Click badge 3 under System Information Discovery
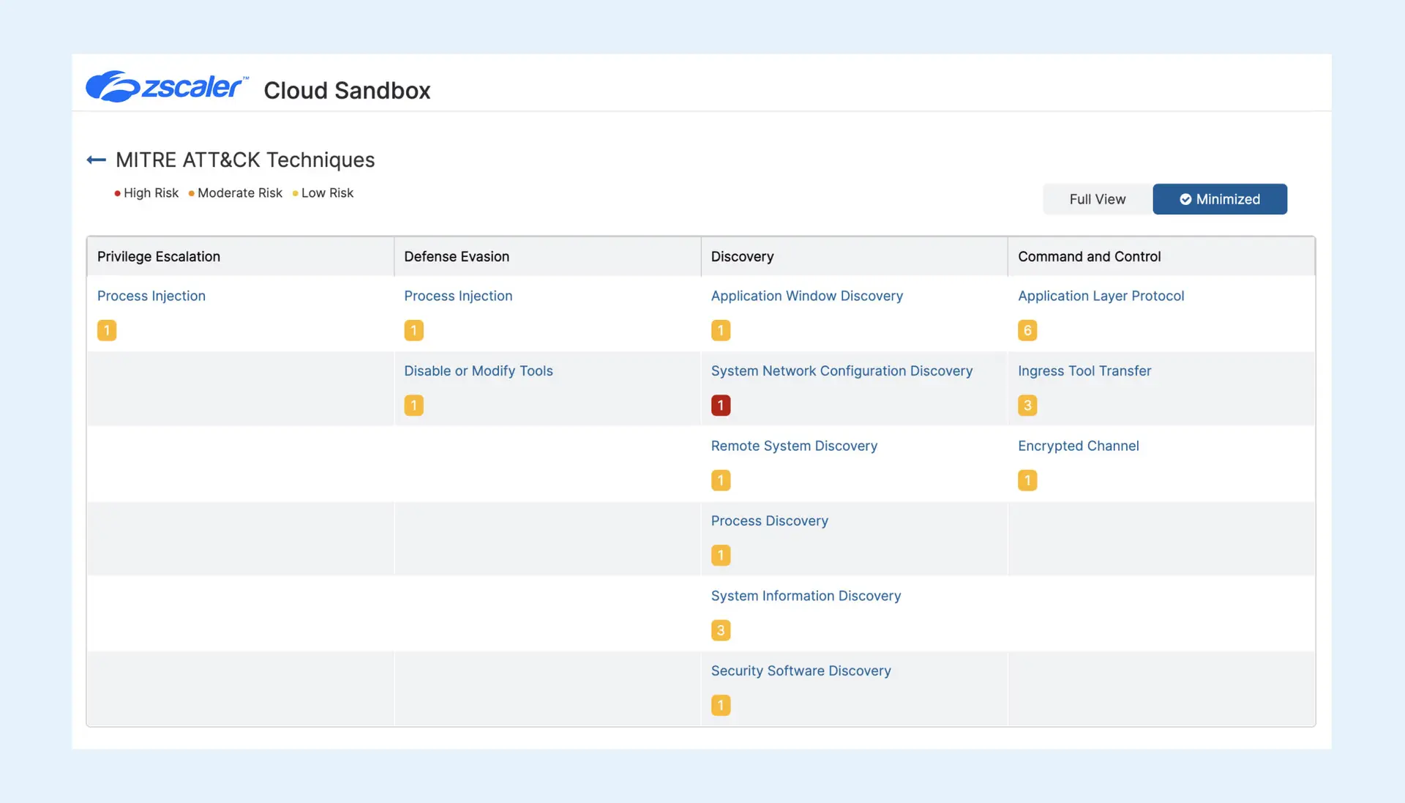The image size is (1405, 803). [x=721, y=630]
